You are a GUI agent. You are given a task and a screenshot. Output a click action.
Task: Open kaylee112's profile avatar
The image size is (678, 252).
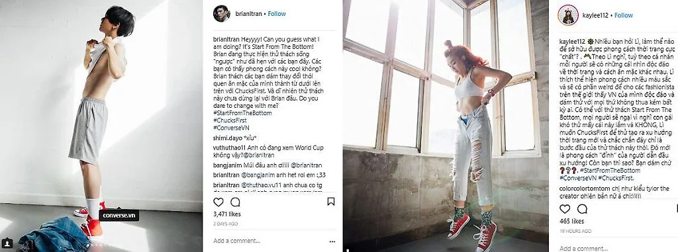567,15
